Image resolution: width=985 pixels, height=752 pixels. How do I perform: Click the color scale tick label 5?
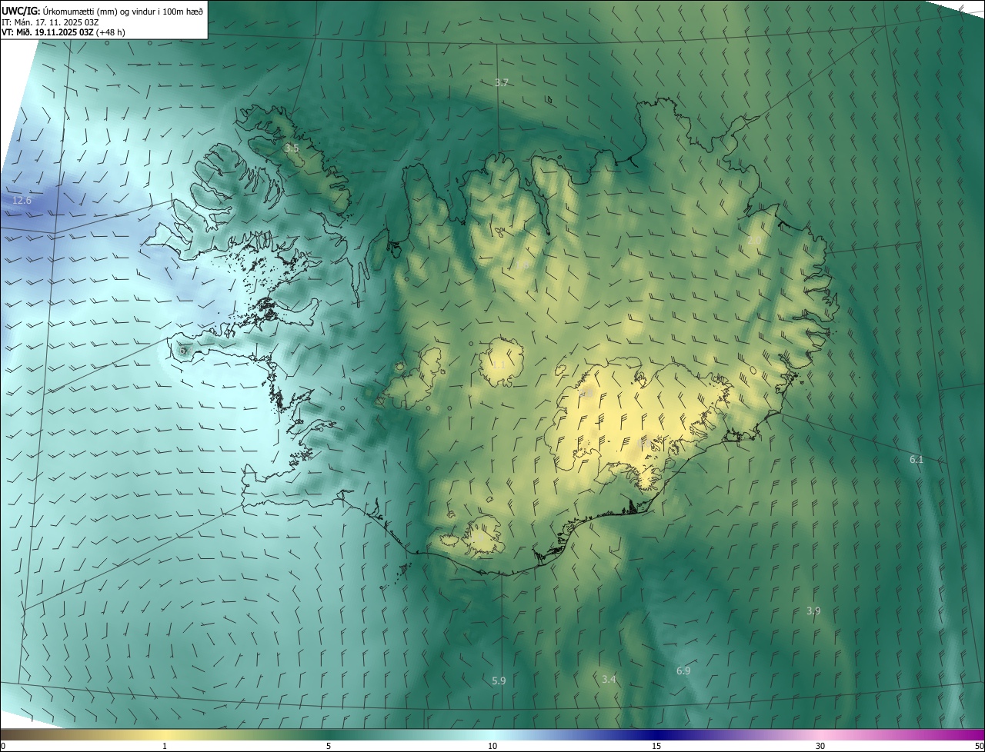pyautogui.click(x=329, y=747)
